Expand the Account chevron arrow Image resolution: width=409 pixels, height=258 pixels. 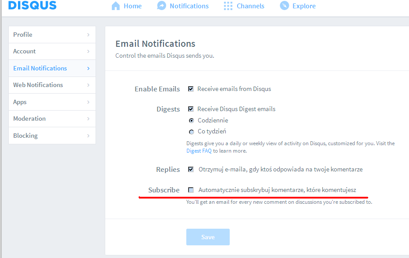coord(88,51)
